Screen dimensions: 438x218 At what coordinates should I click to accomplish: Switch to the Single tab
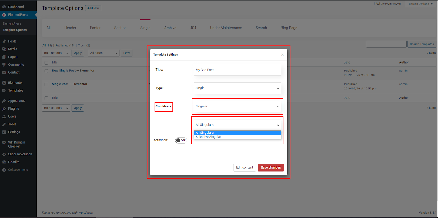(x=145, y=28)
